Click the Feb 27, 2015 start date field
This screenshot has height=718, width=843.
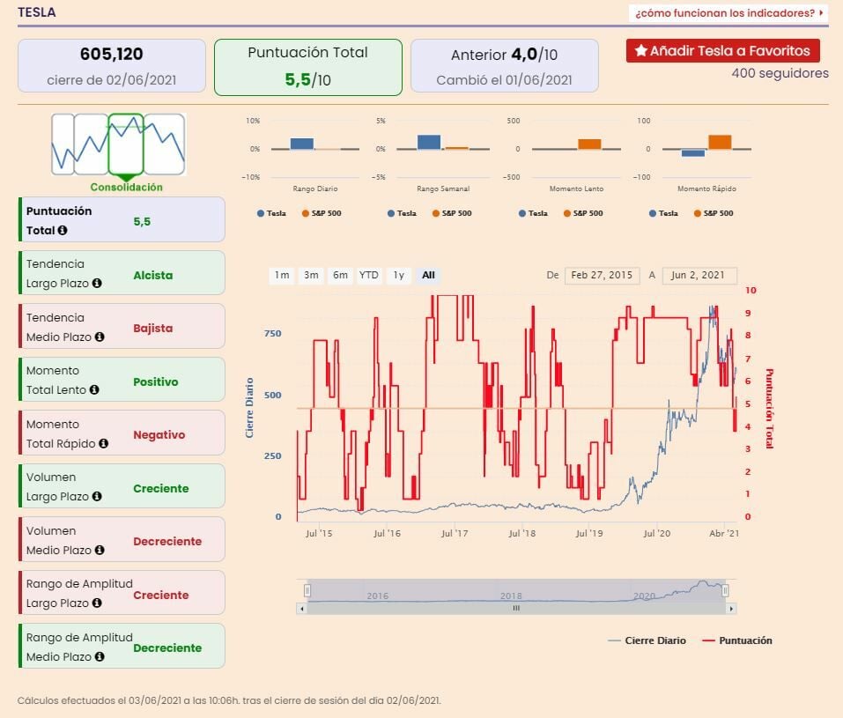(x=603, y=276)
